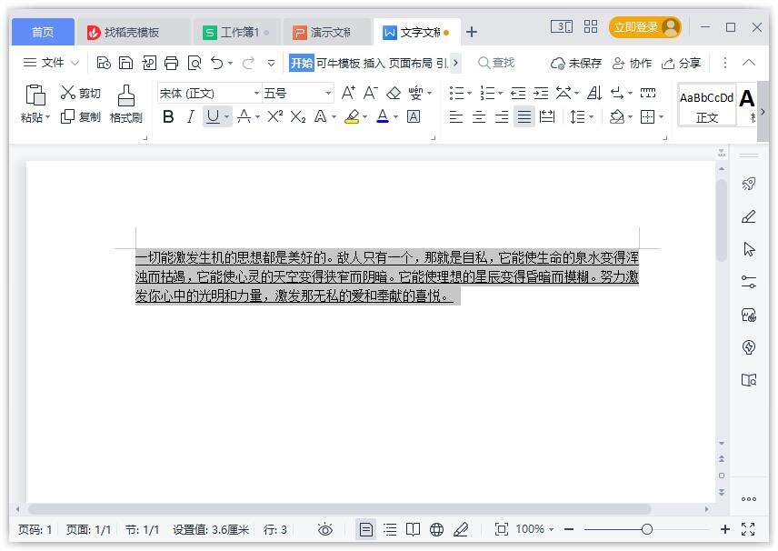The height and width of the screenshot is (551, 778).
Task: Click the 立即登录 login button
Action: tap(644, 27)
